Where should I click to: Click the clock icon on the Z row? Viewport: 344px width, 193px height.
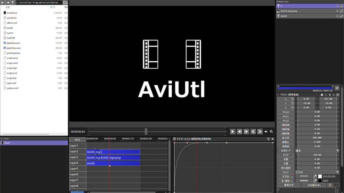click(292, 108)
